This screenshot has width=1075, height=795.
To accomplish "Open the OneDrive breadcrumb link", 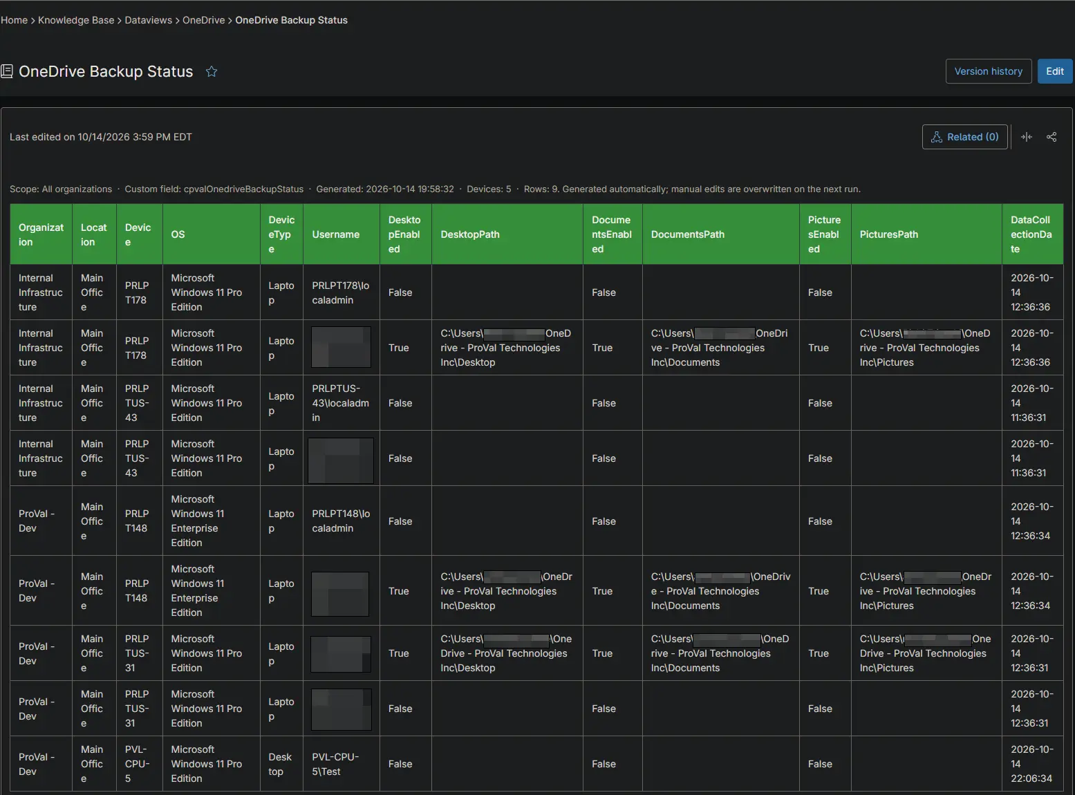I will click(x=204, y=20).
